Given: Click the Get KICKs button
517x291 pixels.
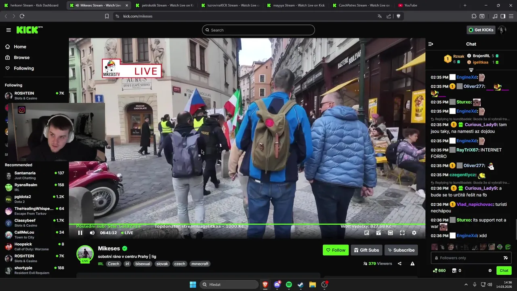Looking at the screenshot, I should tap(481, 30).
